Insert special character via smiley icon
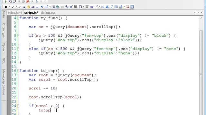The width and height of the screenshot is (206, 115). pyautogui.click(x=29, y=7)
